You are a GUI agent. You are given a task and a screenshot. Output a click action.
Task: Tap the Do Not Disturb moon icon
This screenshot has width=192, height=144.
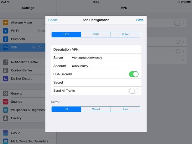tap(5, 79)
